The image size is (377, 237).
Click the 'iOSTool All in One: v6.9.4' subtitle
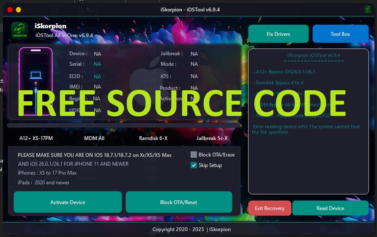(64, 35)
